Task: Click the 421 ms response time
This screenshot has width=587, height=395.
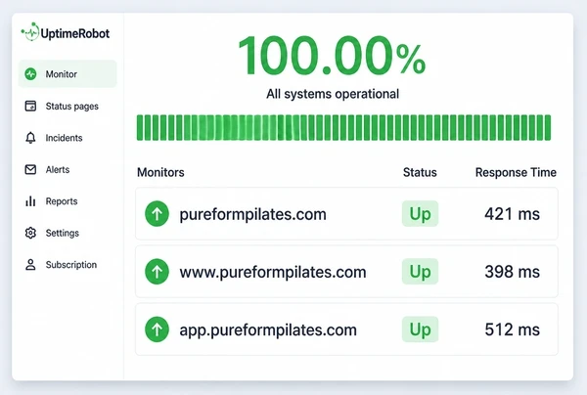Action: point(512,214)
